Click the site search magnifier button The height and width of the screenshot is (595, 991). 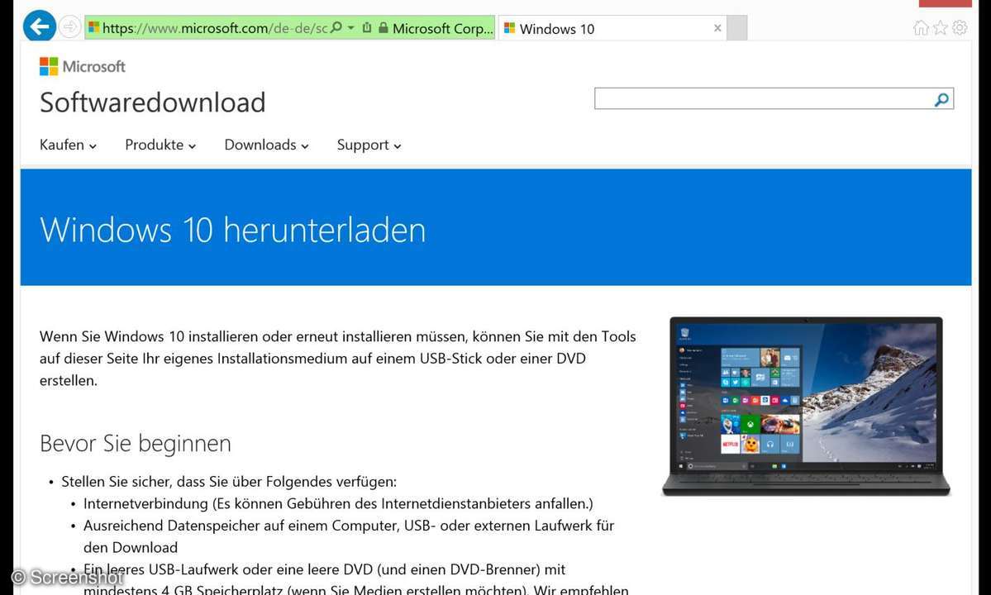click(941, 99)
